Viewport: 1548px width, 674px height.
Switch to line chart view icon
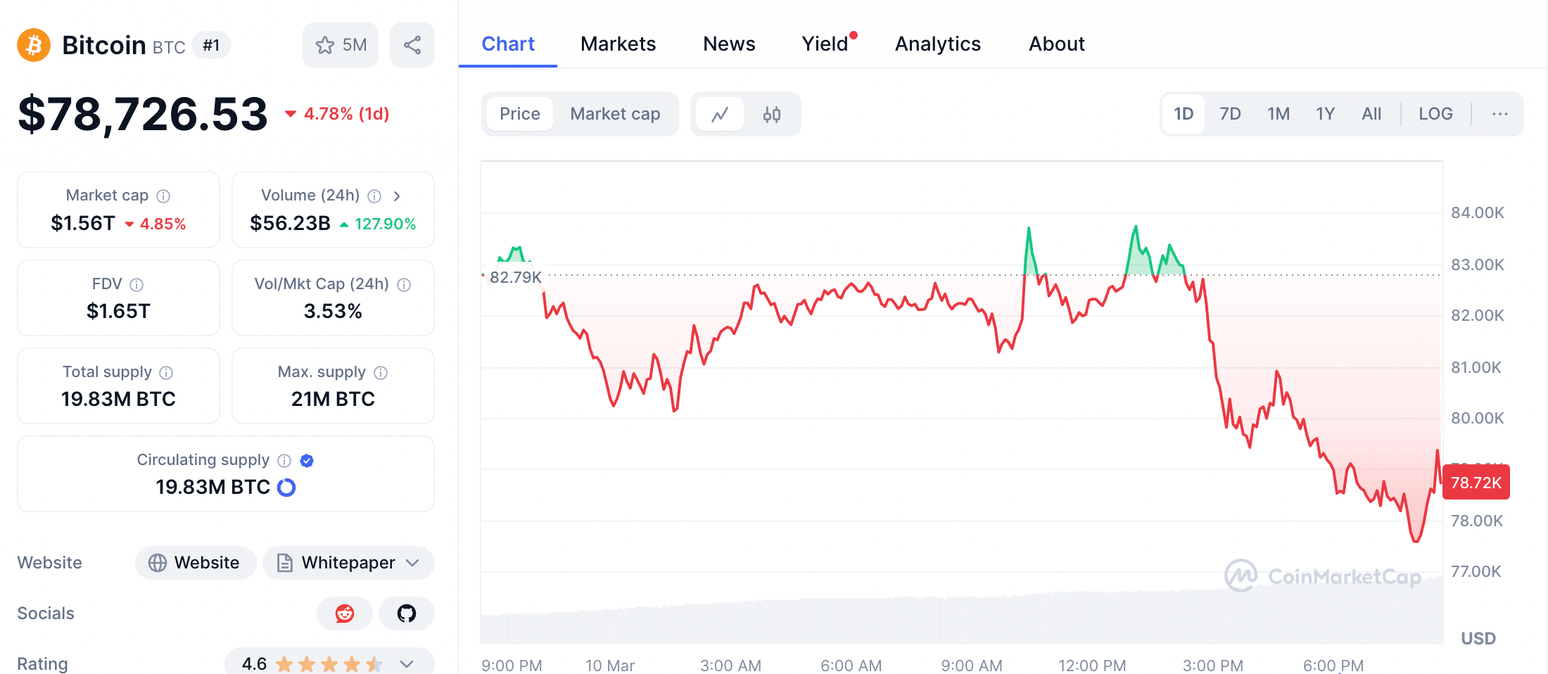(x=719, y=114)
